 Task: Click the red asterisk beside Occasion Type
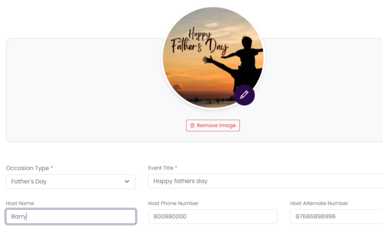tap(52, 168)
